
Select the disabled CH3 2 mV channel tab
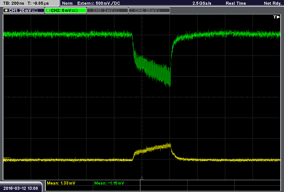[x=107, y=10]
